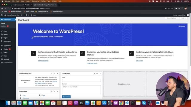Click the updates counter icon in admin bar
191x107 pixels.
23,15
